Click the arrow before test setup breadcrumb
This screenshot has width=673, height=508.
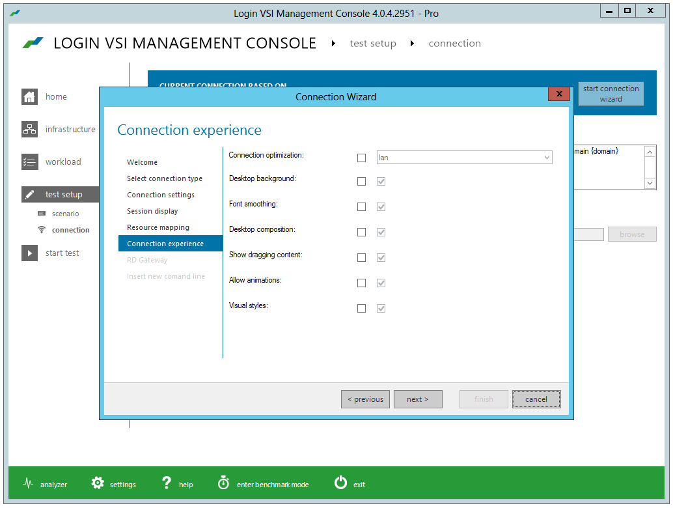pyautogui.click(x=333, y=44)
